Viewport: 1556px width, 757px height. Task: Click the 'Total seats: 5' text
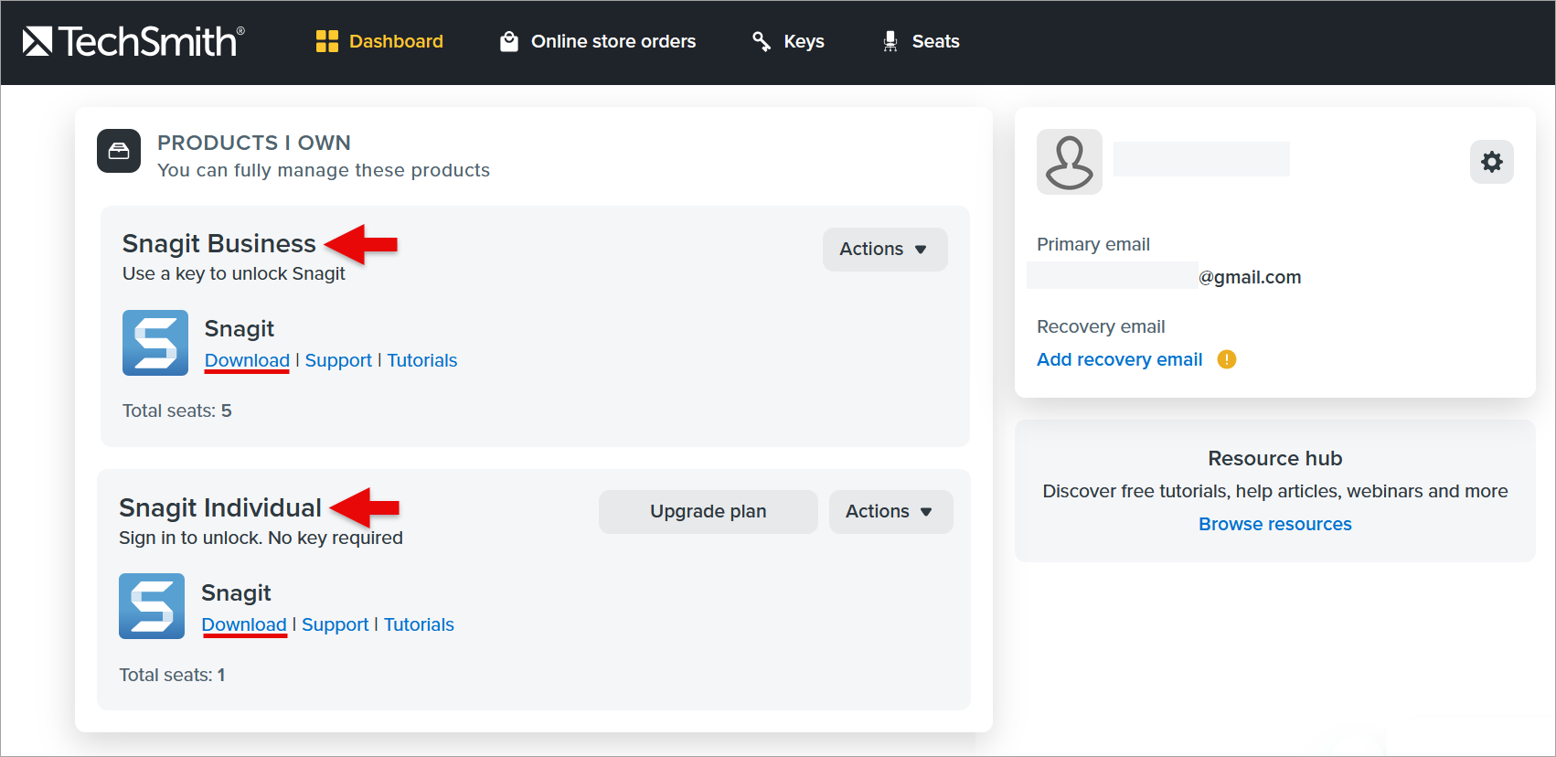click(177, 410)
